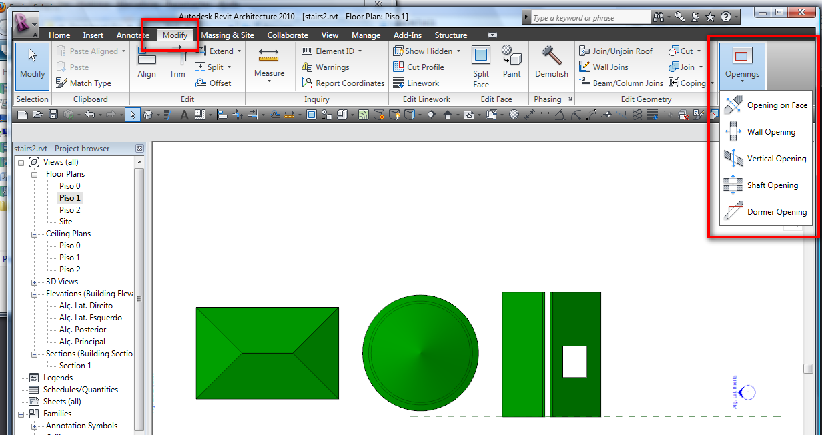This screenshot has height=435, width=822.
Task: Click the Save floppy disk icon
Action: pos(53,115)
